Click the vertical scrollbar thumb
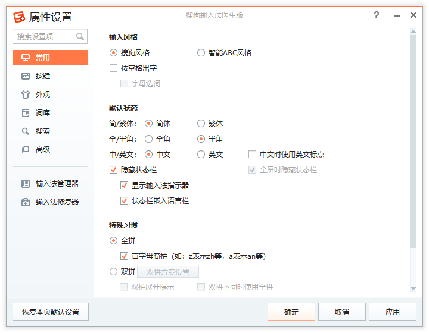This screenshot has width=429, height=333. tap(413, 141)
